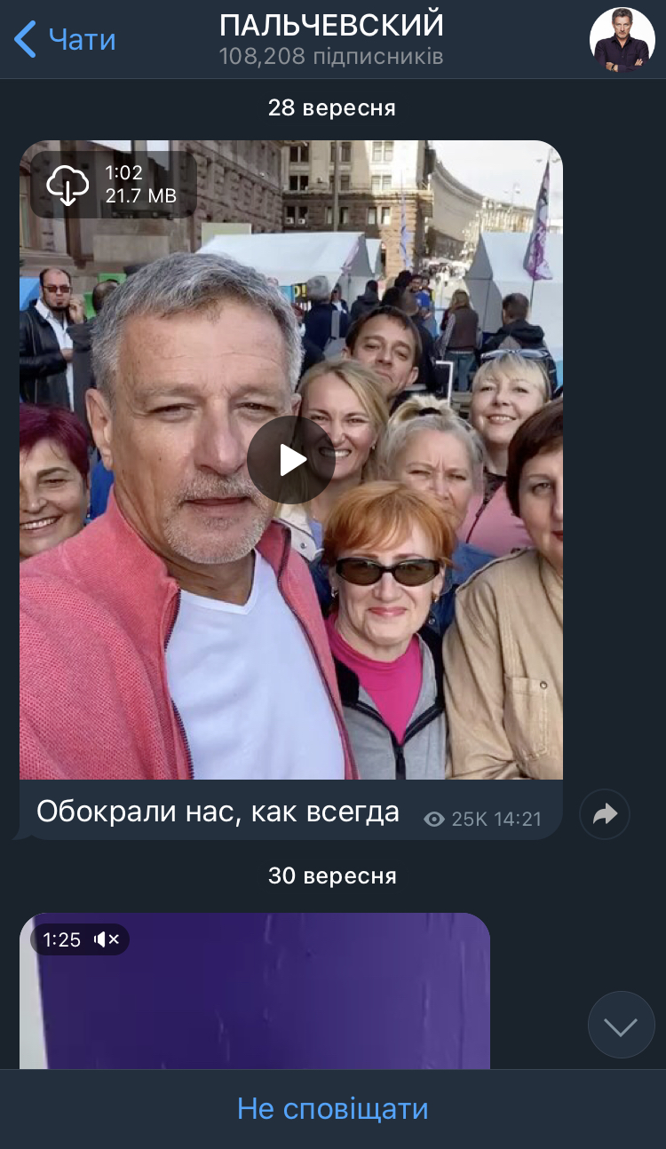Tap the 30 вересня date badge
Viewport: 666px width, 1149px height.
(332, 876)
